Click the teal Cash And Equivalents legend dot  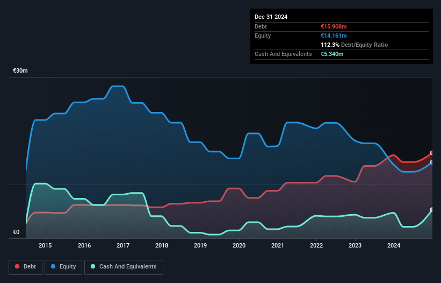[x=93, y=266]
